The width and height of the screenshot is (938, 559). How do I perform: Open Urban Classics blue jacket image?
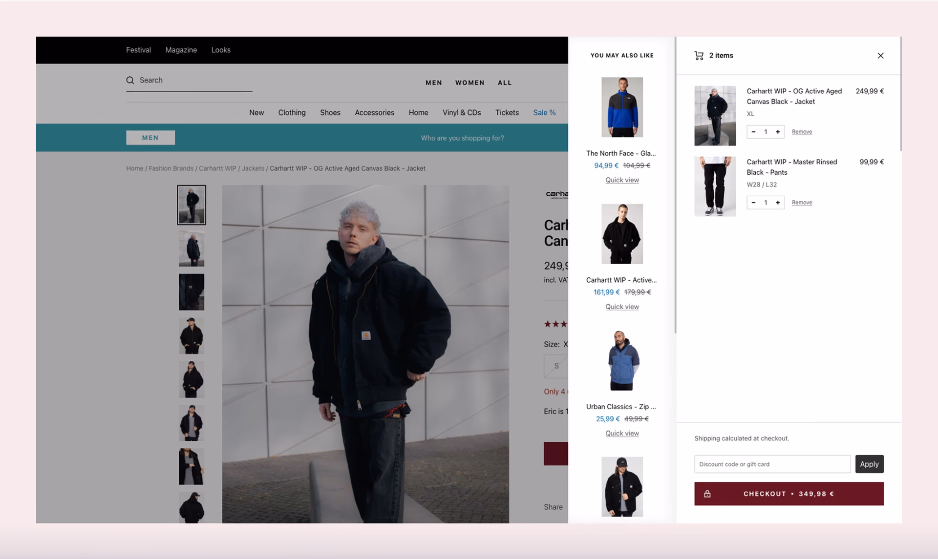622,360
